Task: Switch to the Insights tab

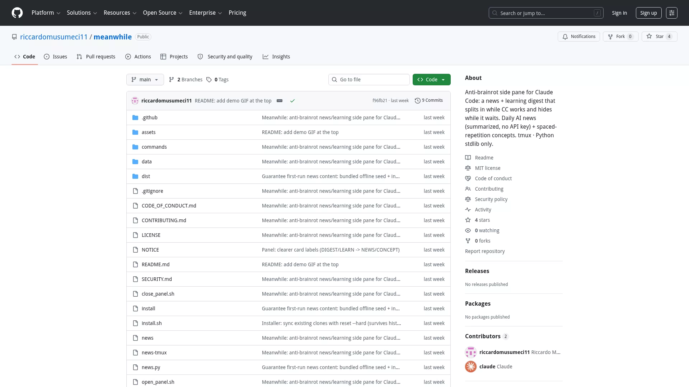Action: (x=276, y=57)
